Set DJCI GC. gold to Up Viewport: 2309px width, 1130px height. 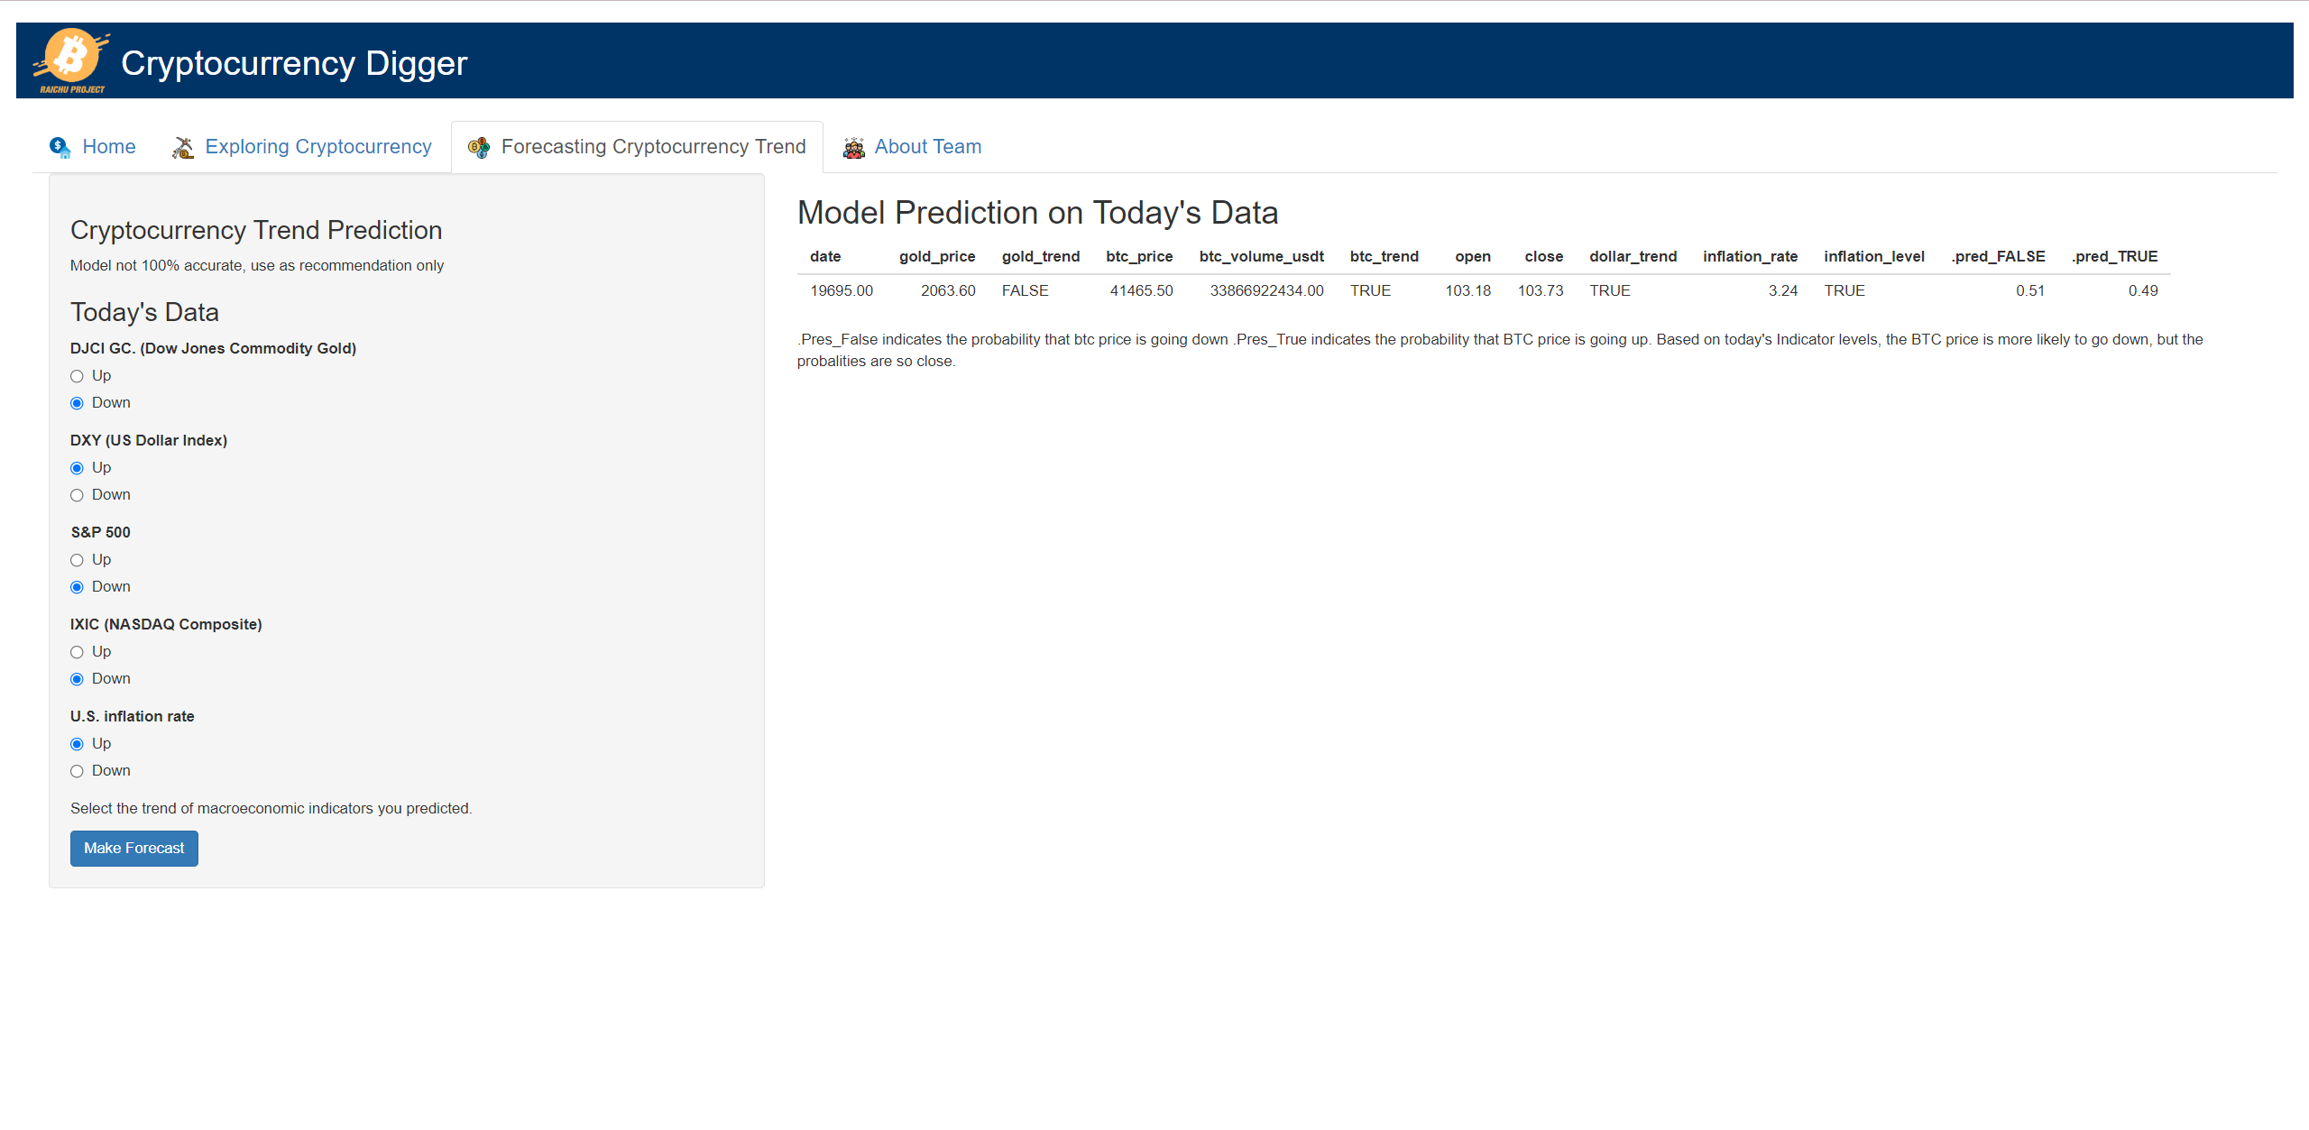point(78,376)
